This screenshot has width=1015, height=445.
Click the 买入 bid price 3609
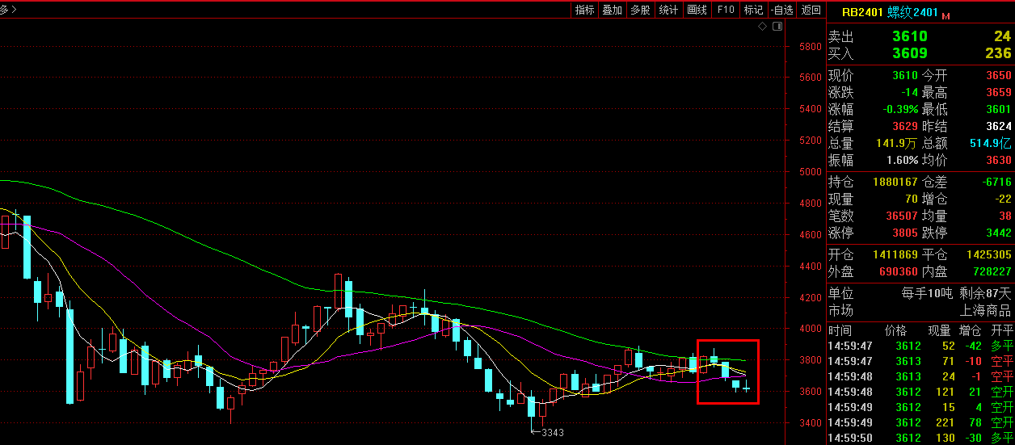[x=909, y=53]
